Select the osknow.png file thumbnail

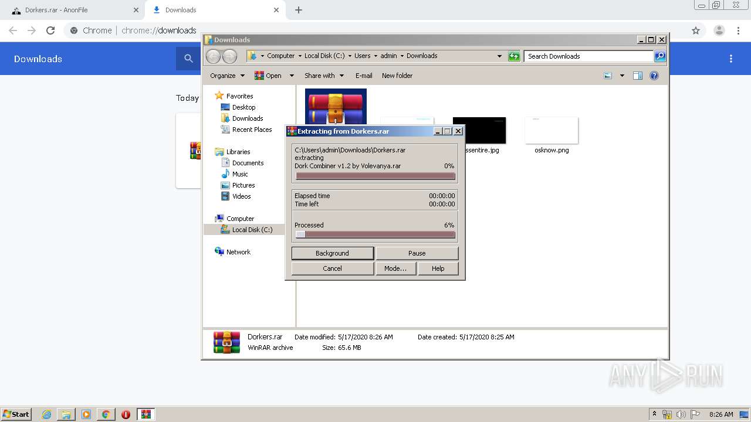click(x=552, y=131)
